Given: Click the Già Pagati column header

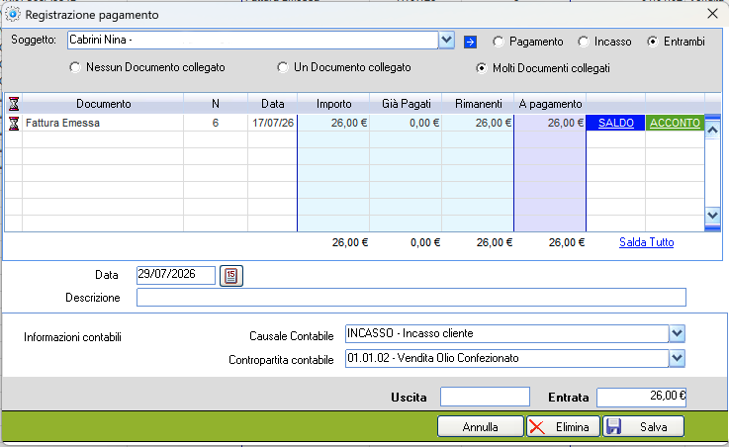Looking at the screenshot, I should pyautogui.click(x=406, y=104).
